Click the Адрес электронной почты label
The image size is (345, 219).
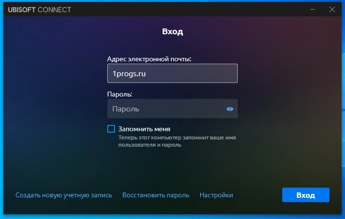(x=149, y=59)
